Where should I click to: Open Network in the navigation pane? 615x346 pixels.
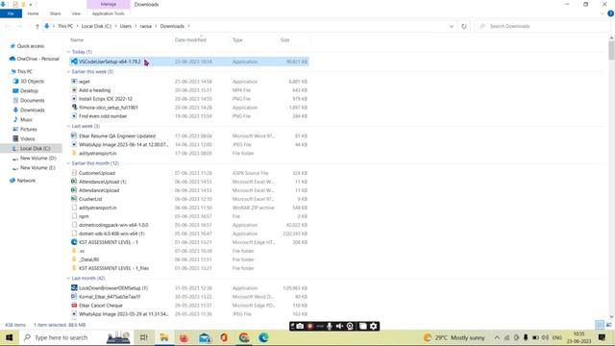(26, 181)
